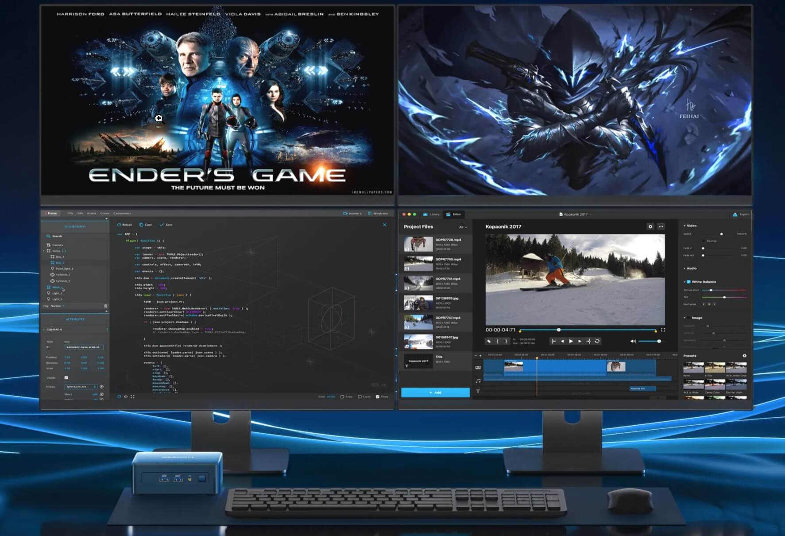Screen dimensions: 785x536
Task: Set the out point with the right brace
Action: point(506,341)
